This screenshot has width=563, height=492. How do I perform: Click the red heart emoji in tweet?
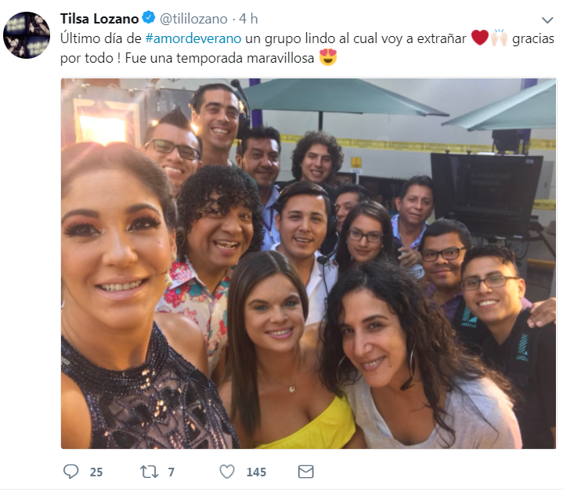coord(480,38)
